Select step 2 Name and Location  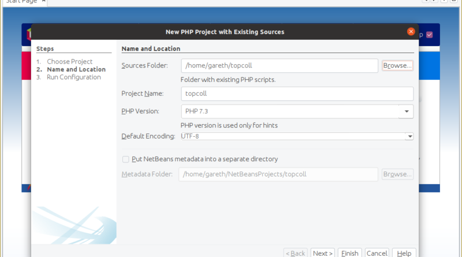76,69
